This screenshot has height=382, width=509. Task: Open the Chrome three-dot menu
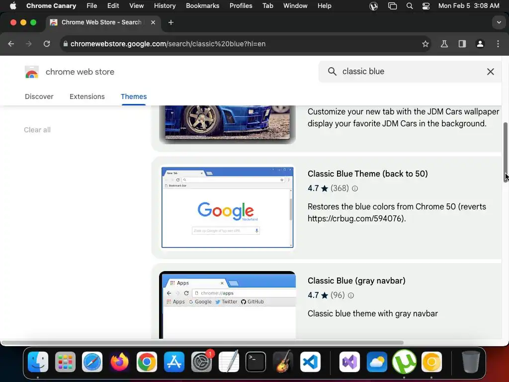498,44
